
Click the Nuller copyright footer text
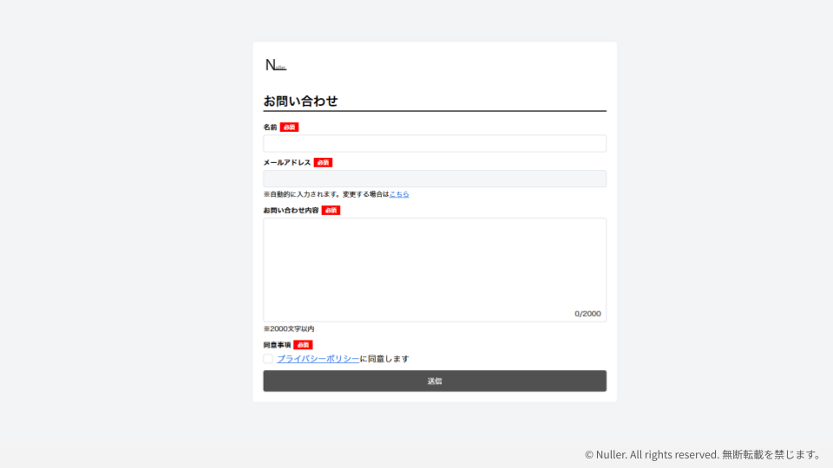point(703,454)
